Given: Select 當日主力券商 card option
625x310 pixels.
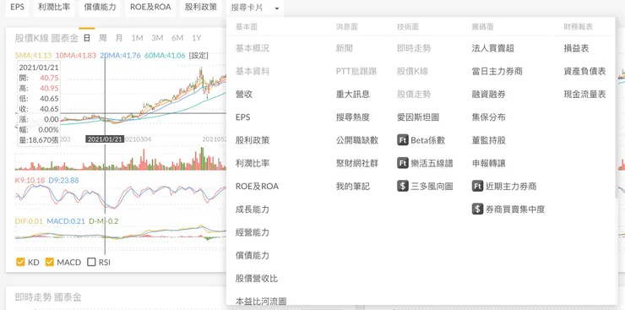Looking at the screenshot, I should [497, 71].
